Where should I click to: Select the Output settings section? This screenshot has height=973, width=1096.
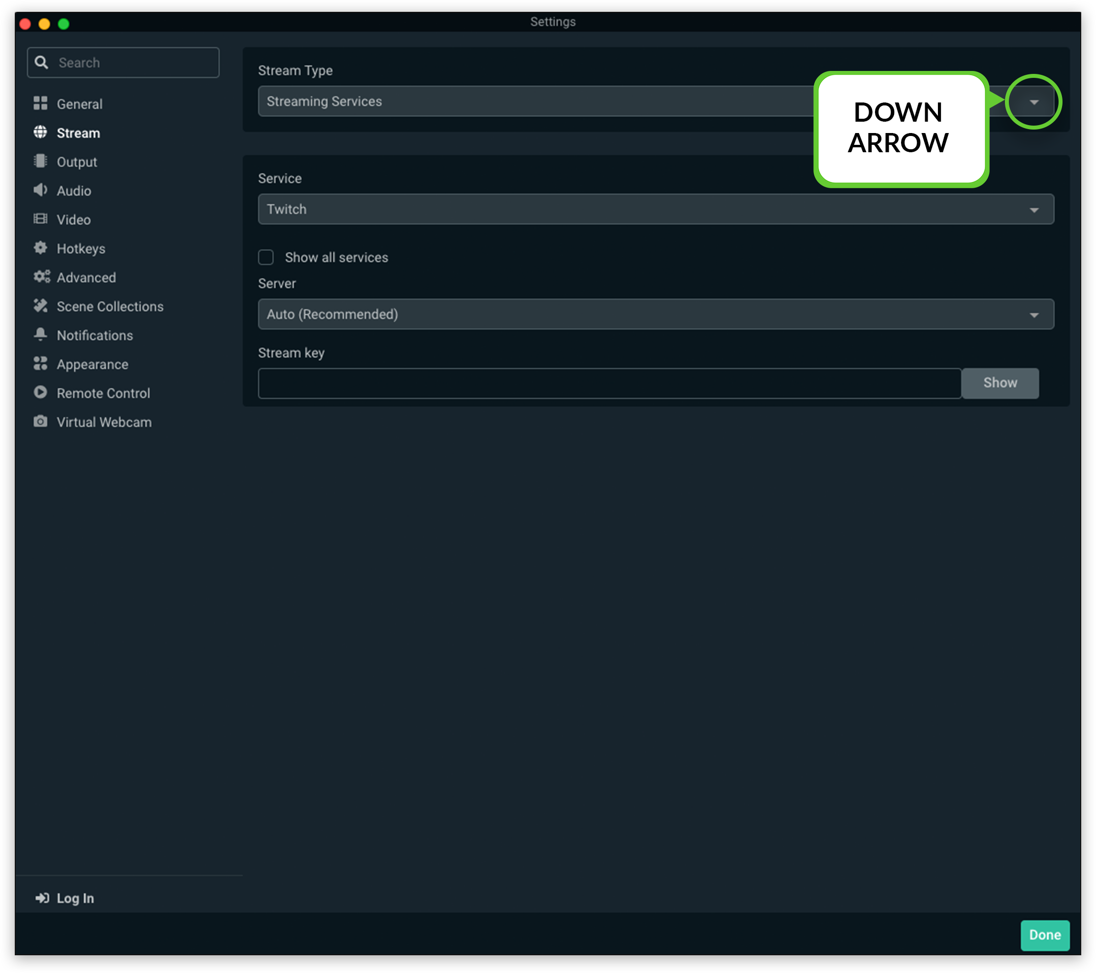[77, 162]
